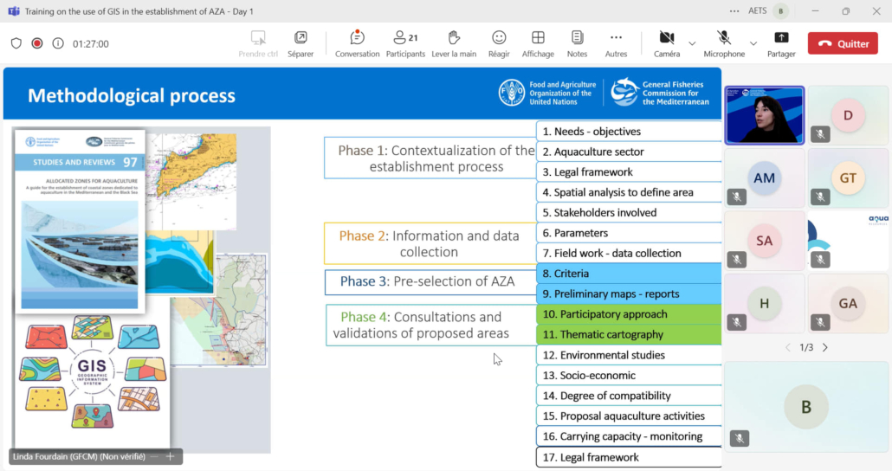Go to next participants page

(824, 347)
